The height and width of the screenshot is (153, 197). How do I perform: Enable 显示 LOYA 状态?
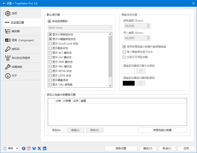[x=50, y=75]
